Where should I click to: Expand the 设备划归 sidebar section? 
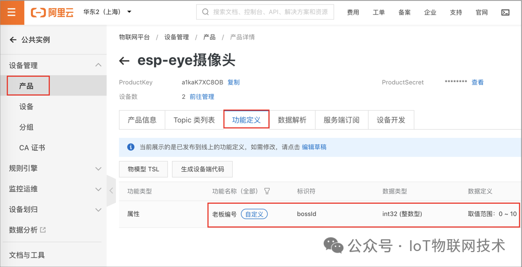click(x=98, y=210)
